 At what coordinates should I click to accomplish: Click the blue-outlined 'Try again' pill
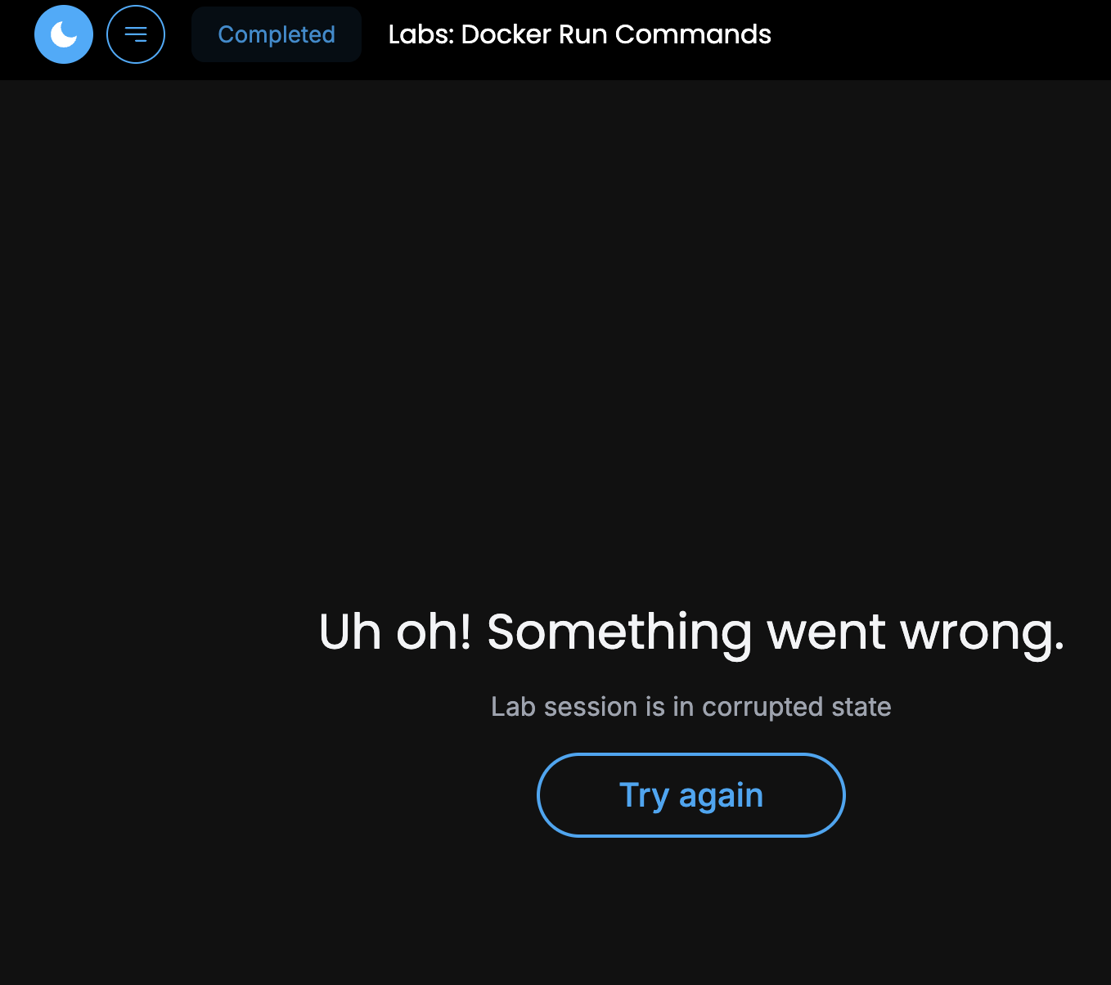coord(691,795)
